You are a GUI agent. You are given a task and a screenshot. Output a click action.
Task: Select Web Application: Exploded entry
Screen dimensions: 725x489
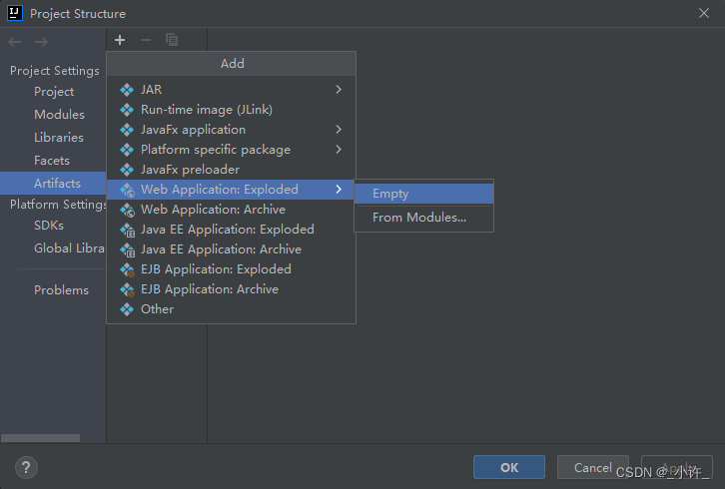[x=232, y=190]
